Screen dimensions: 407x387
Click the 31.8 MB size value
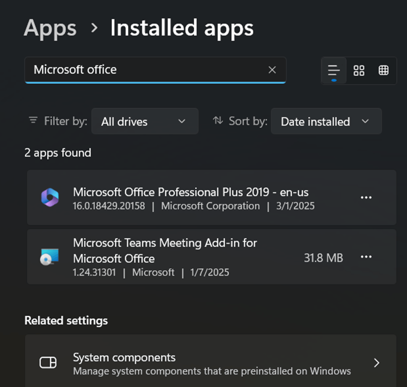(323, 258)
